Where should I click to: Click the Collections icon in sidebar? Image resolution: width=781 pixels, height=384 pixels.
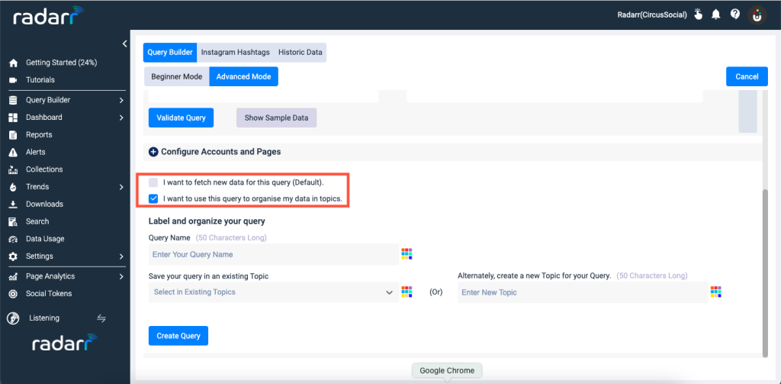pyautogui.click(x=14, y=169)
